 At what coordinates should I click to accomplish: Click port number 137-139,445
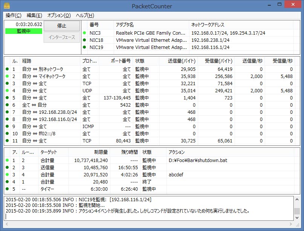[x=117, y=98]
